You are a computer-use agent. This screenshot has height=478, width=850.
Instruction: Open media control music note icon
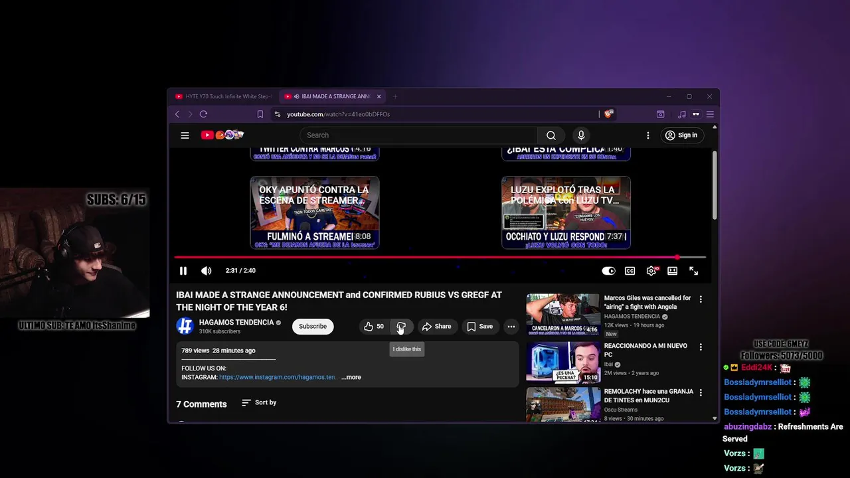point(681,114)
